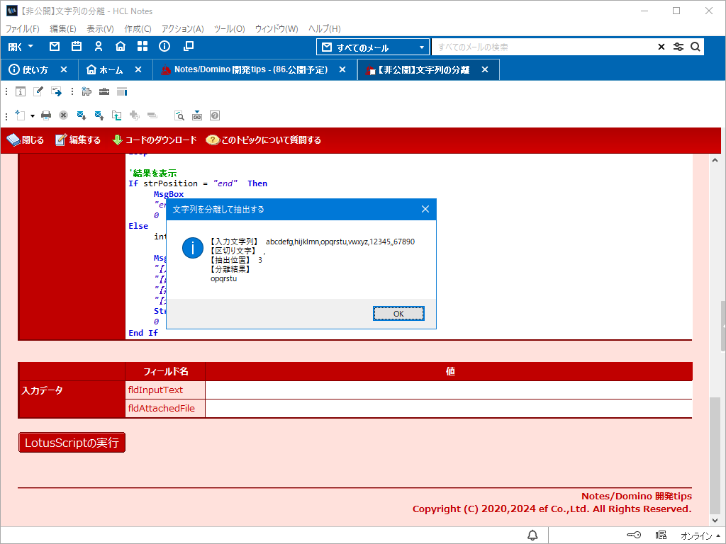Expand the 開く (Open) dropdown
The width and height of the screenshot is (726, 544).
coord(21,47)
